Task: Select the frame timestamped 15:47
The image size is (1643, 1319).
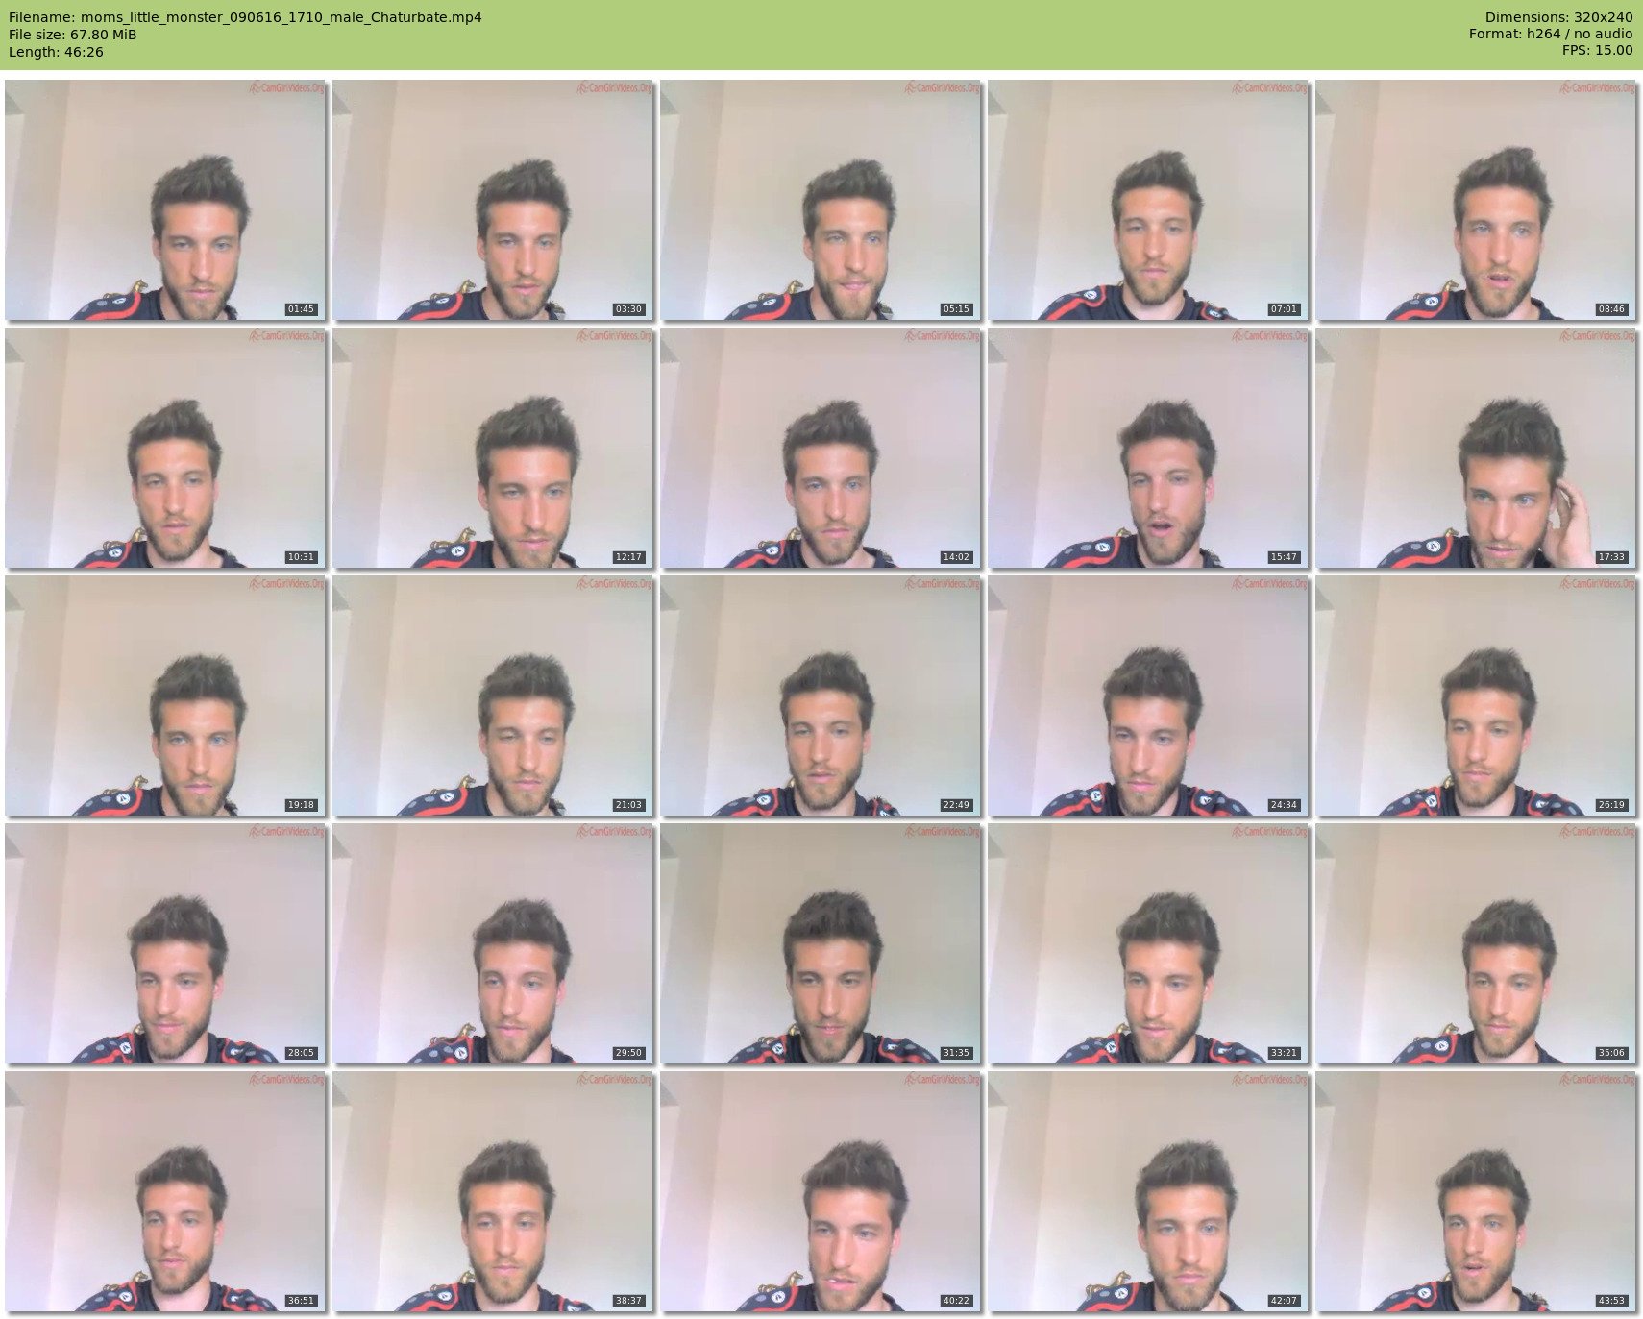Action: pos(1148,448)
